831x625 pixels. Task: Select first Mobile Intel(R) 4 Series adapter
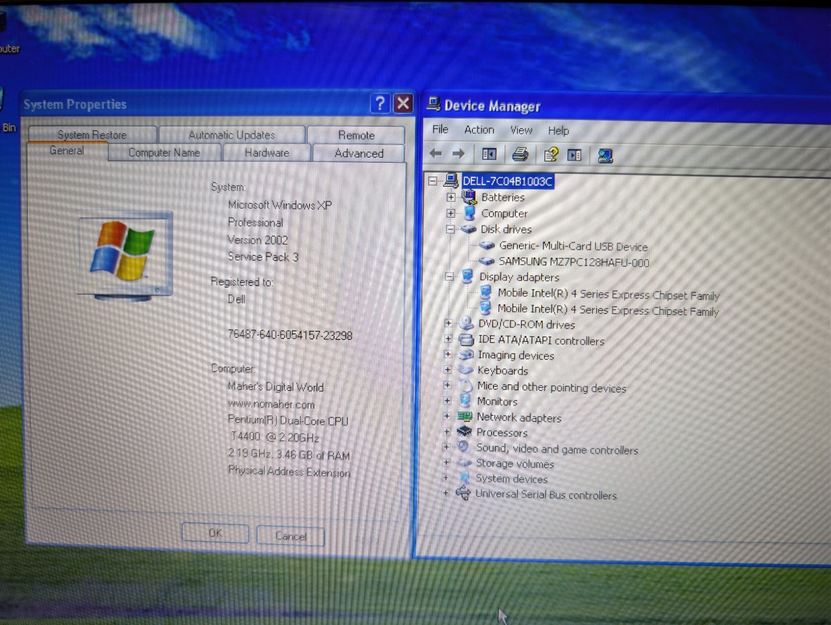[608, 294]
